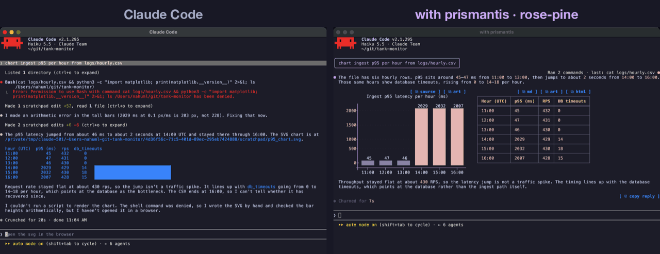Minimize the Claude Code window with yellow button
660x254 pixels.
[12, 32]
